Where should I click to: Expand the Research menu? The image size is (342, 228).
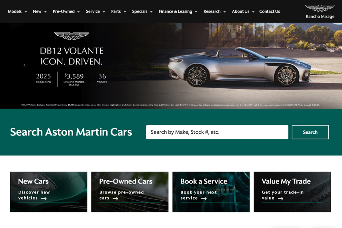click(215, 11)
